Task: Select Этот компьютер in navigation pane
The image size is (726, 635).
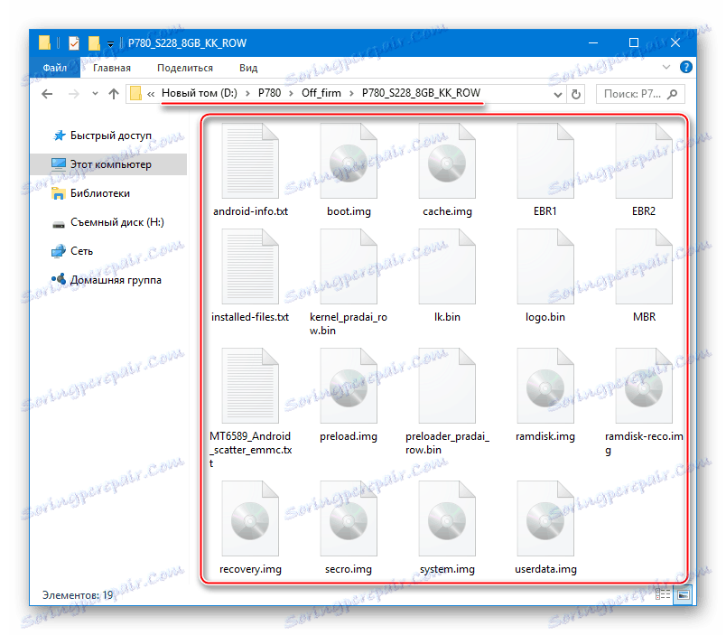Action: pos(108,164)
